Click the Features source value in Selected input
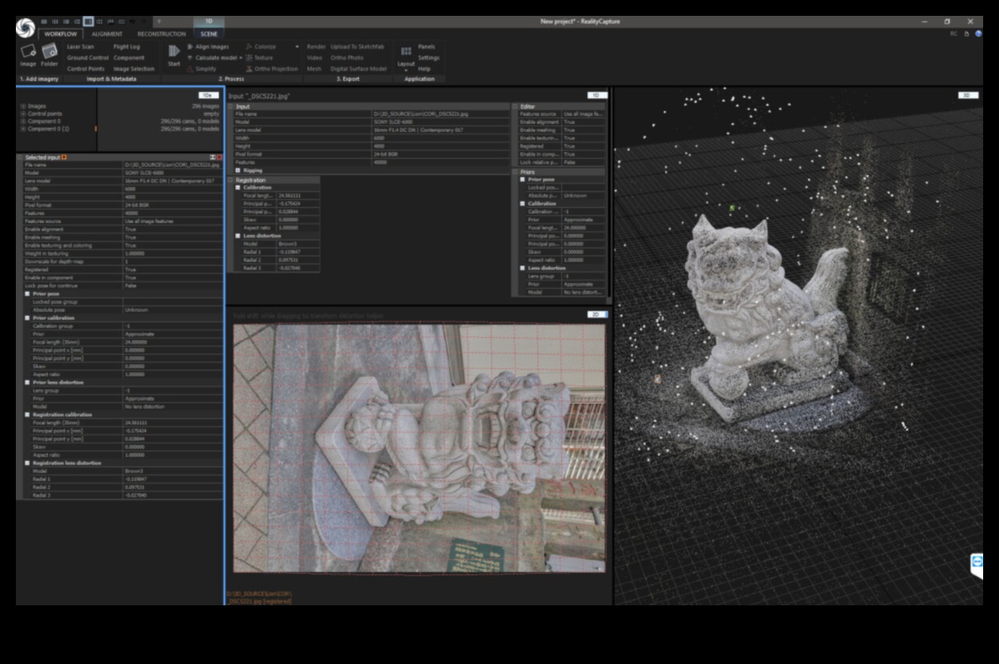This screenshot has width=999, height=664. 173,221
